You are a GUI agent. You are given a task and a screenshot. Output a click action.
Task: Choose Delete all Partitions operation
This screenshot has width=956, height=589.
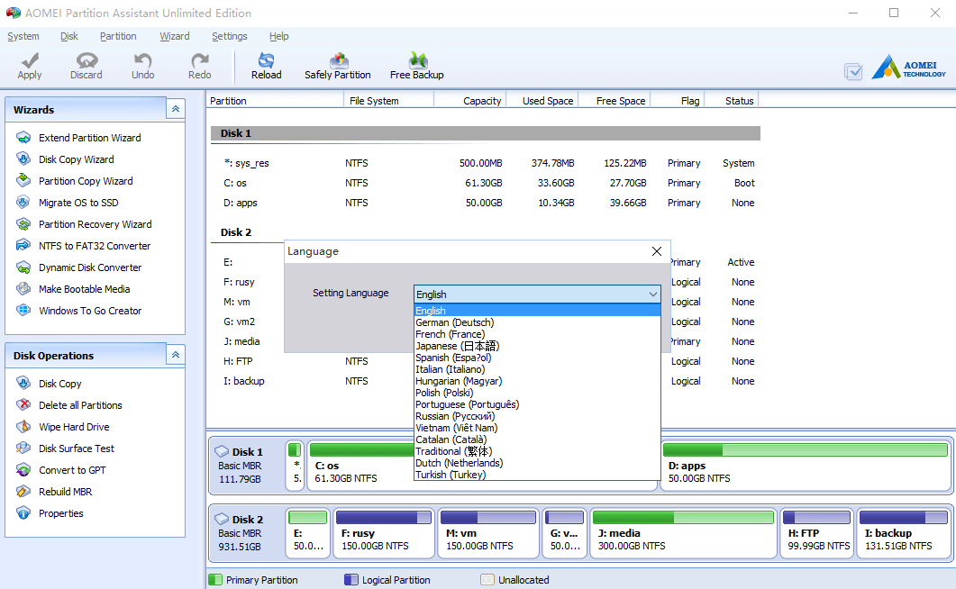80,405
